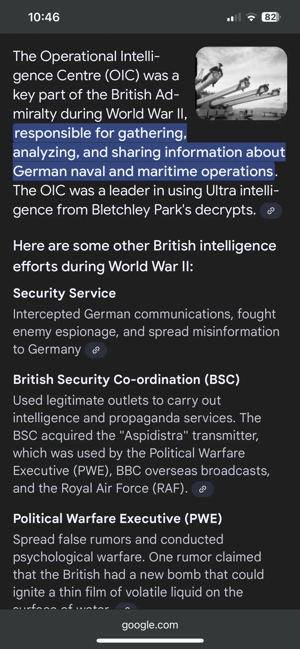The image size is (300, 649).
Task: Tap the cellular signal bars icon
Action: 234,17
